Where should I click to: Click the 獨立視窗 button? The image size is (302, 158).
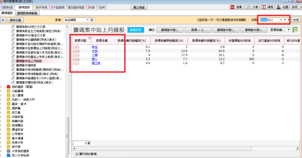(139, 7)
